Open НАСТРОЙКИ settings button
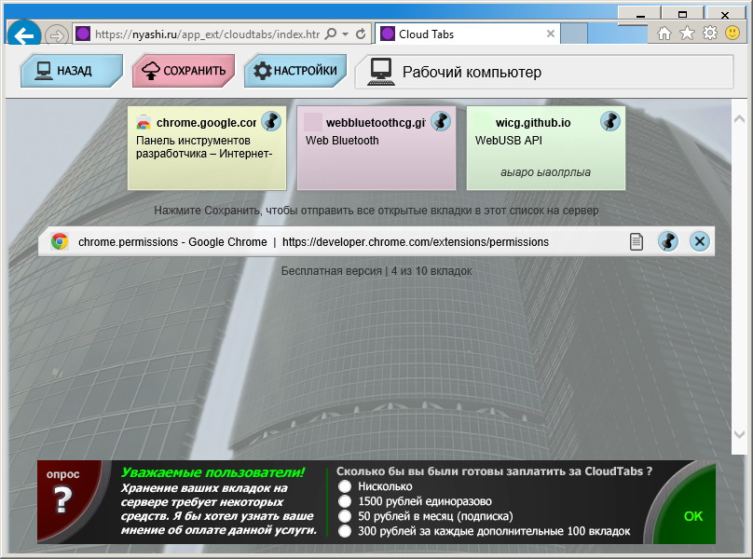The width and height of the screenshot is (753, 559). coord(295,71)
